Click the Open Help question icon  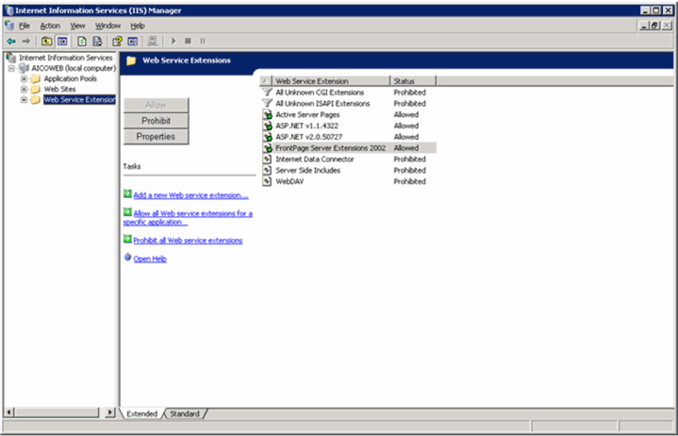pyautogui.click(x=127, y=258)
